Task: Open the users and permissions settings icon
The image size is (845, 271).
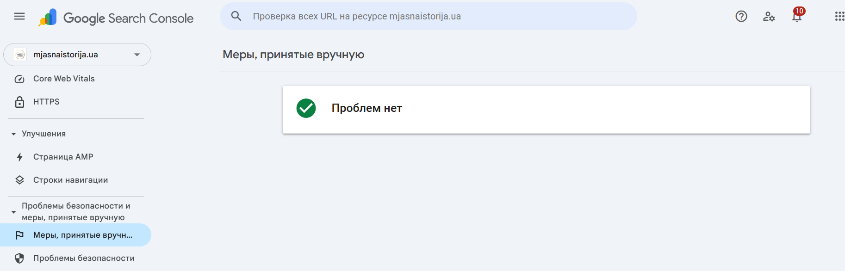Action: pos(769,17)
